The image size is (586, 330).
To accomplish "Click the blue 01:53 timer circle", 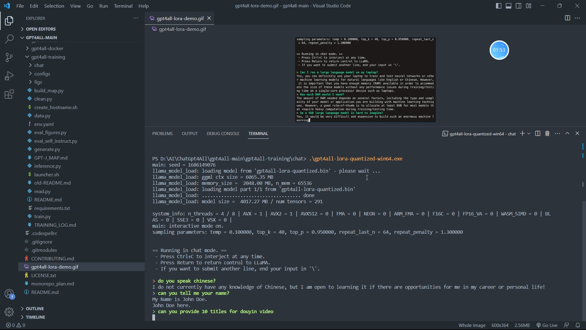I will coord(499,50).
